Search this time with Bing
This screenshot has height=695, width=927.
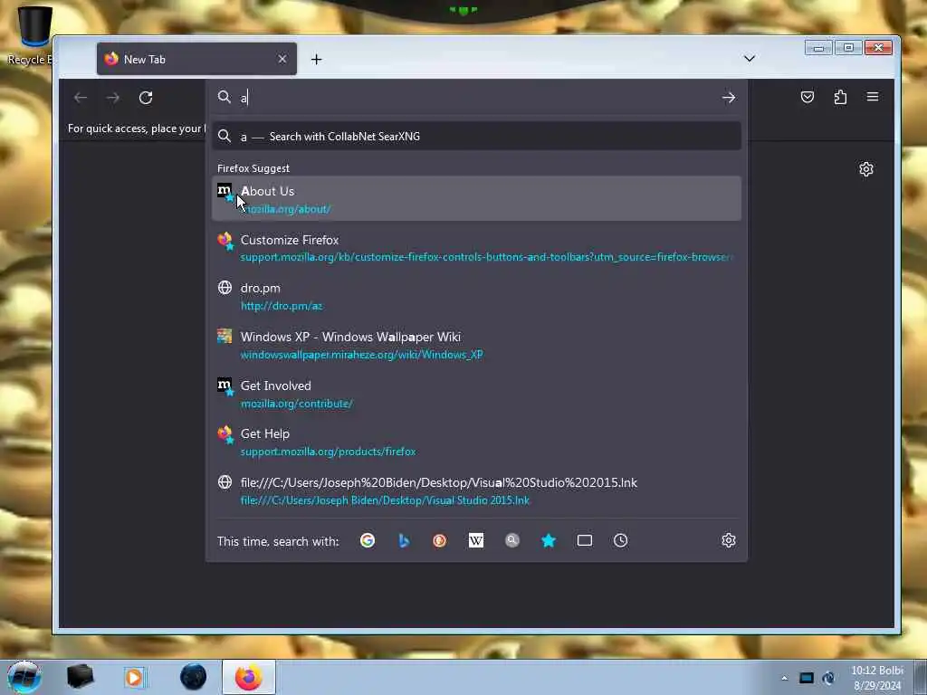pos(404,540)
